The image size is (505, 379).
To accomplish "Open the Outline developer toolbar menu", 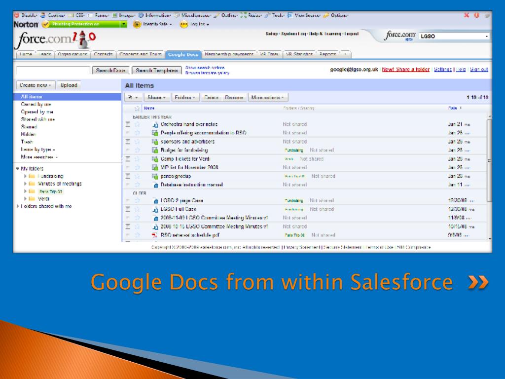I will pyautogui.click(x=225, y=15).
